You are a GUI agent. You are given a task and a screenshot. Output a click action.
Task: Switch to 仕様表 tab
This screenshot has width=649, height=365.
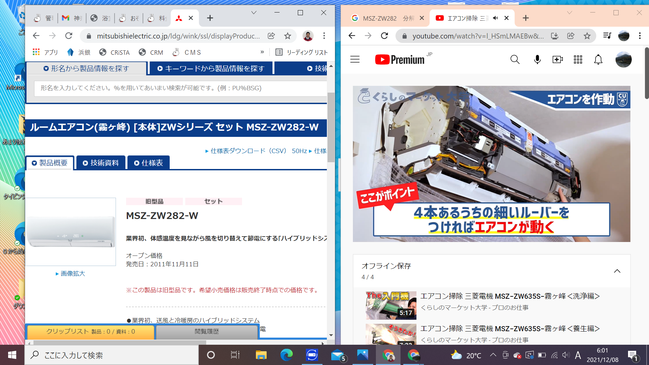click(148, 163)
